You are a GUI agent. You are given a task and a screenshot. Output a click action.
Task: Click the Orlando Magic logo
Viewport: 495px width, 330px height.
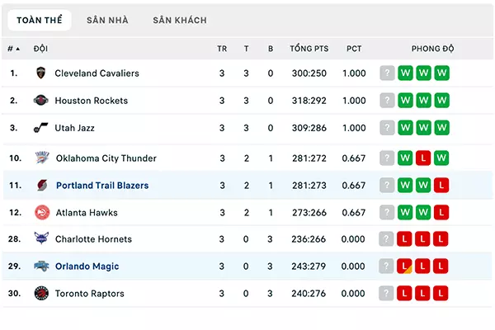click(41, 266)
